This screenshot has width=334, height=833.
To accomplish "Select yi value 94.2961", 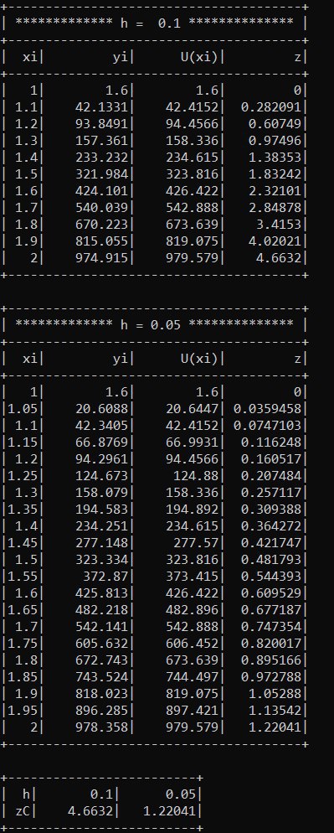I will (x=102, y=459).
